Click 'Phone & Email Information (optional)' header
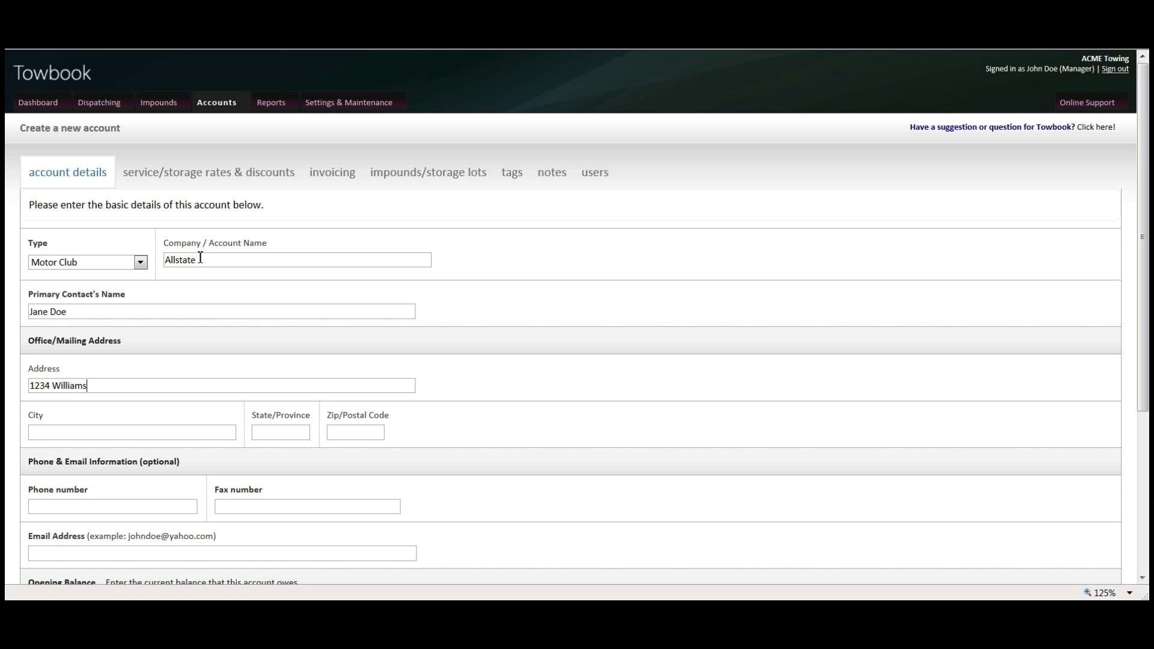Viewport: 1154px width, 649px height. [x=103, y=462]
